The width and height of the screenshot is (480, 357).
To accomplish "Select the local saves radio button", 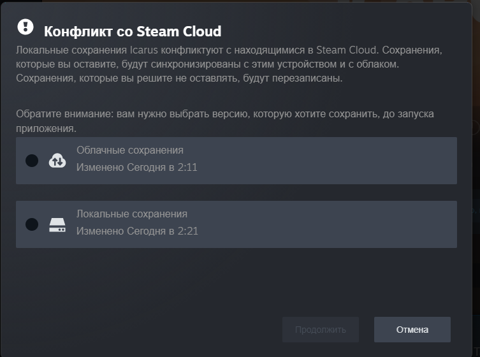I will point(32,224).
